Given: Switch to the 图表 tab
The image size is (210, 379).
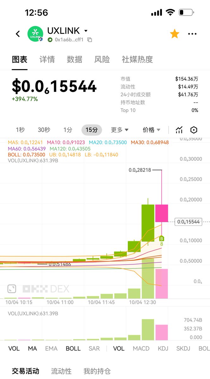Looking at the screenshot, I should [20, 59].
